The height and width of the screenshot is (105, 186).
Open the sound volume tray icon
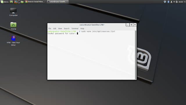185,2
